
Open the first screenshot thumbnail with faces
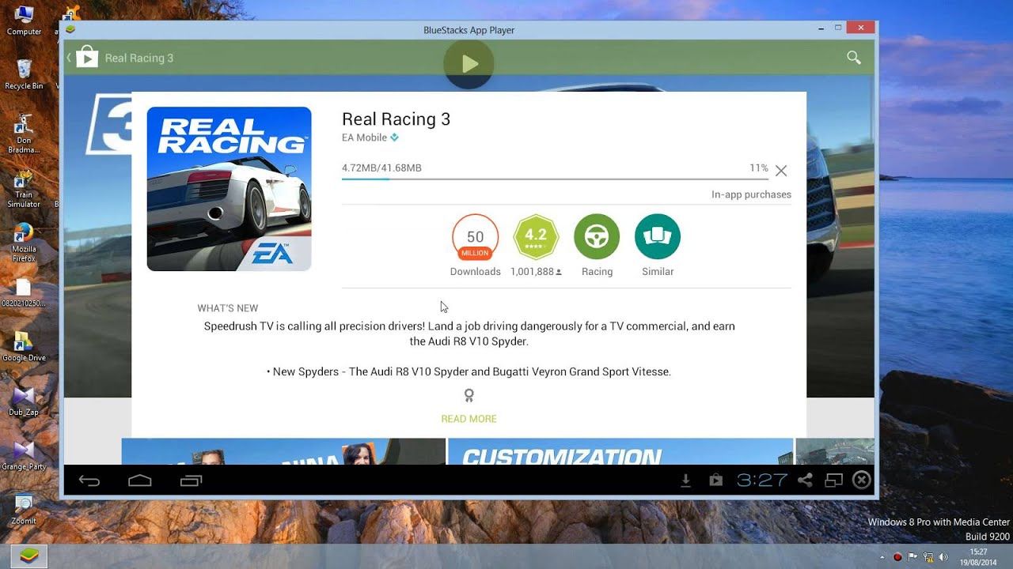[x=283, y=451]
